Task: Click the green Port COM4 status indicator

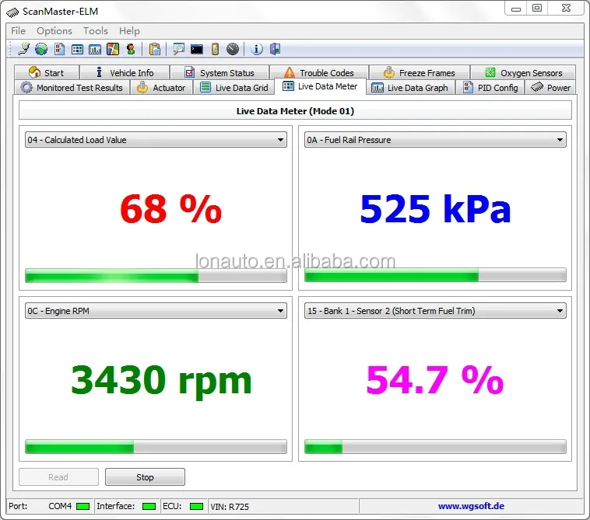Action: [x=83, y=507]
